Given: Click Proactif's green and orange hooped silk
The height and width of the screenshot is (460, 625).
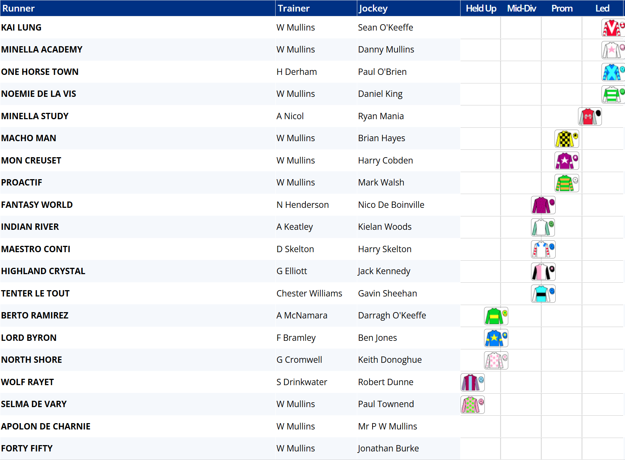Looking at the screenshot, I should pos(566,183).
